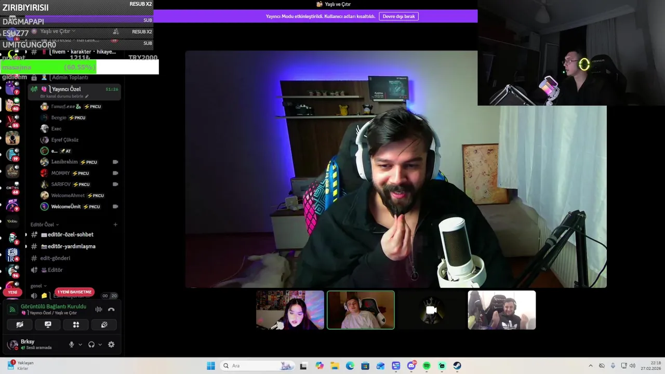The width and height of the screenshot is (665, 374).
Task: Open server icon with badge 96
Action: tap(12, 271)
